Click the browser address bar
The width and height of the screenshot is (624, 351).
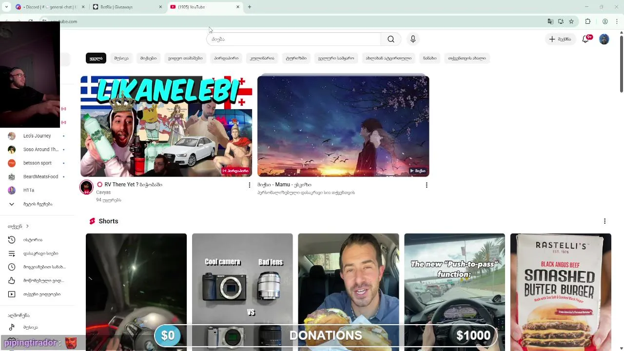click(292, 21)
